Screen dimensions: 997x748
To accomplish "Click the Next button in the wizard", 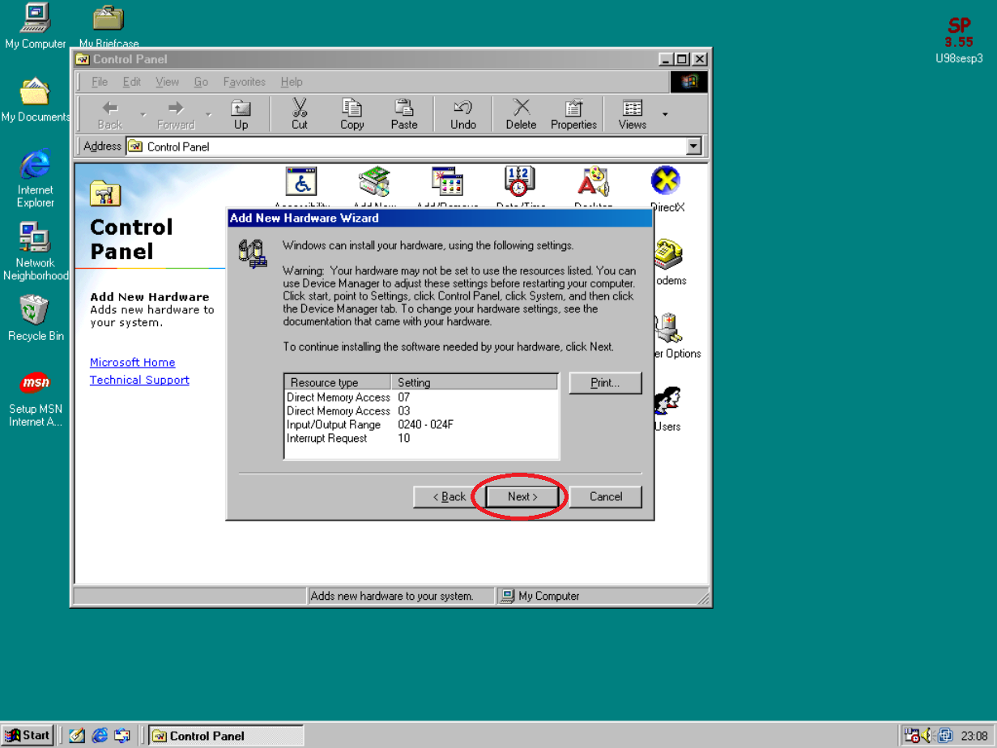I will pyautogui.click(x=522, y=497).
